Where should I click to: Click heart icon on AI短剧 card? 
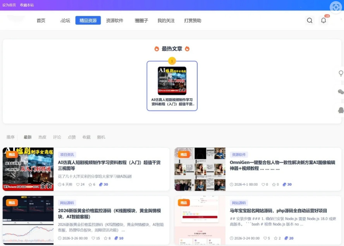pos(77,184)
